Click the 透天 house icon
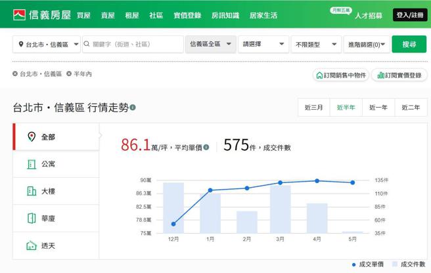The height and width of the screenshot is (273, 431). coord(32,245)
